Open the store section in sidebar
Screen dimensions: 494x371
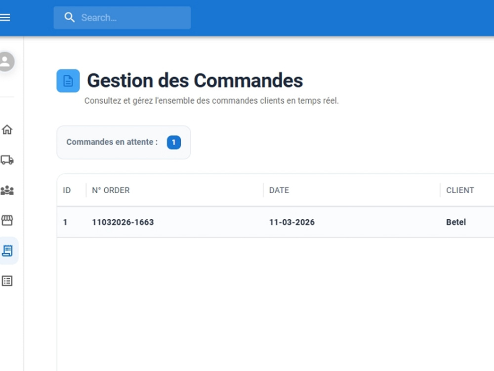7,220
